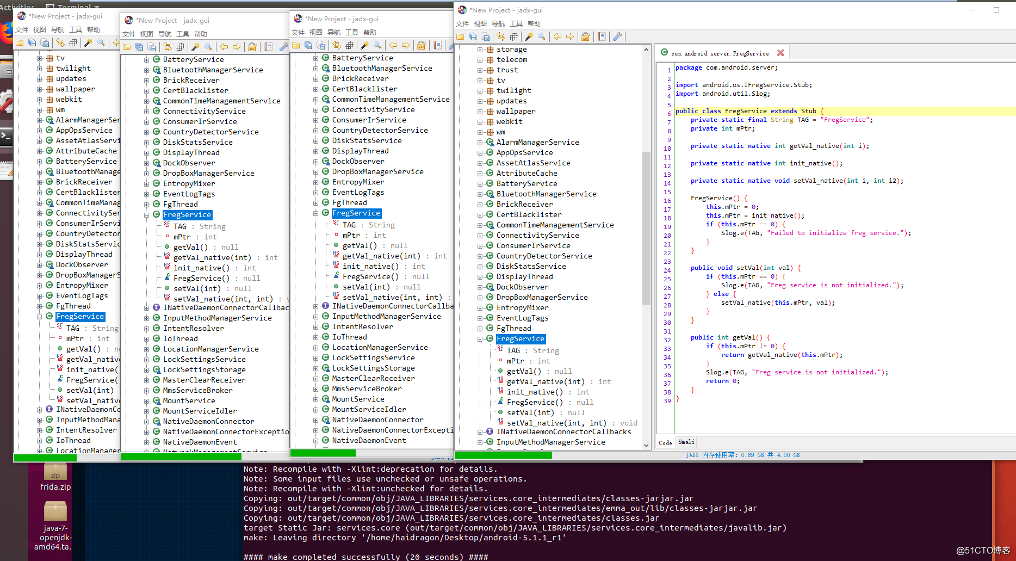Collapse FregService node in the leftmost jadx window

pyautogui.click(x=40, y=317)
